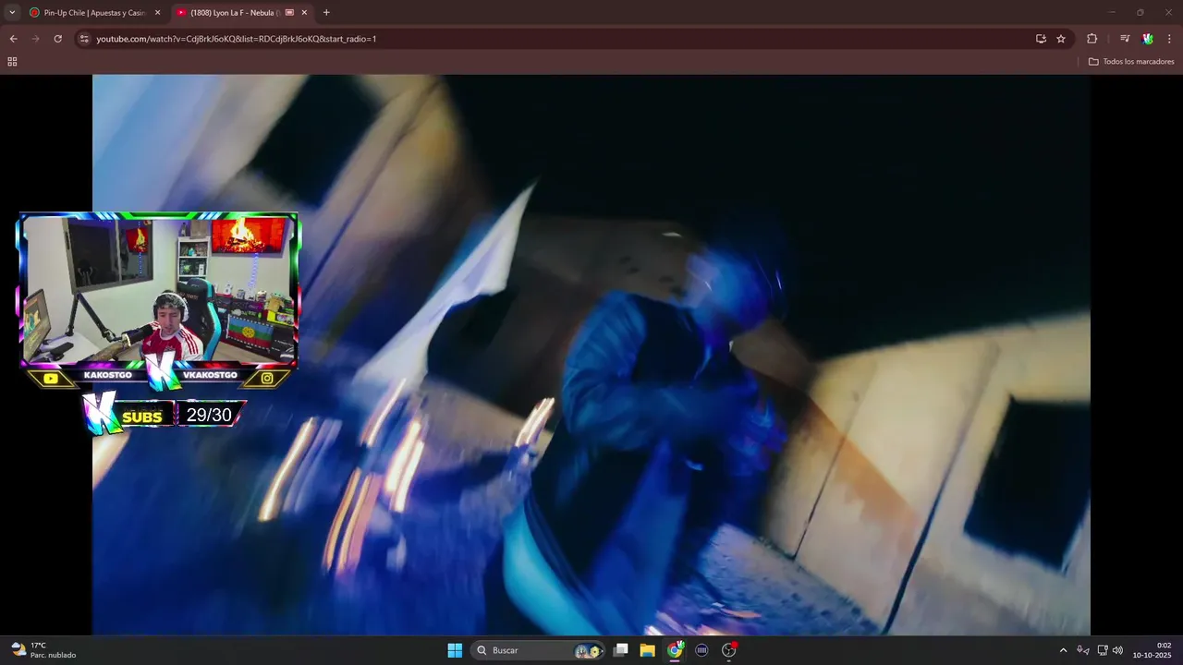Open the weather widget showing 17°C
Image resolution: width=1183 pixels, height=665 pixels.
coord(43,650)
